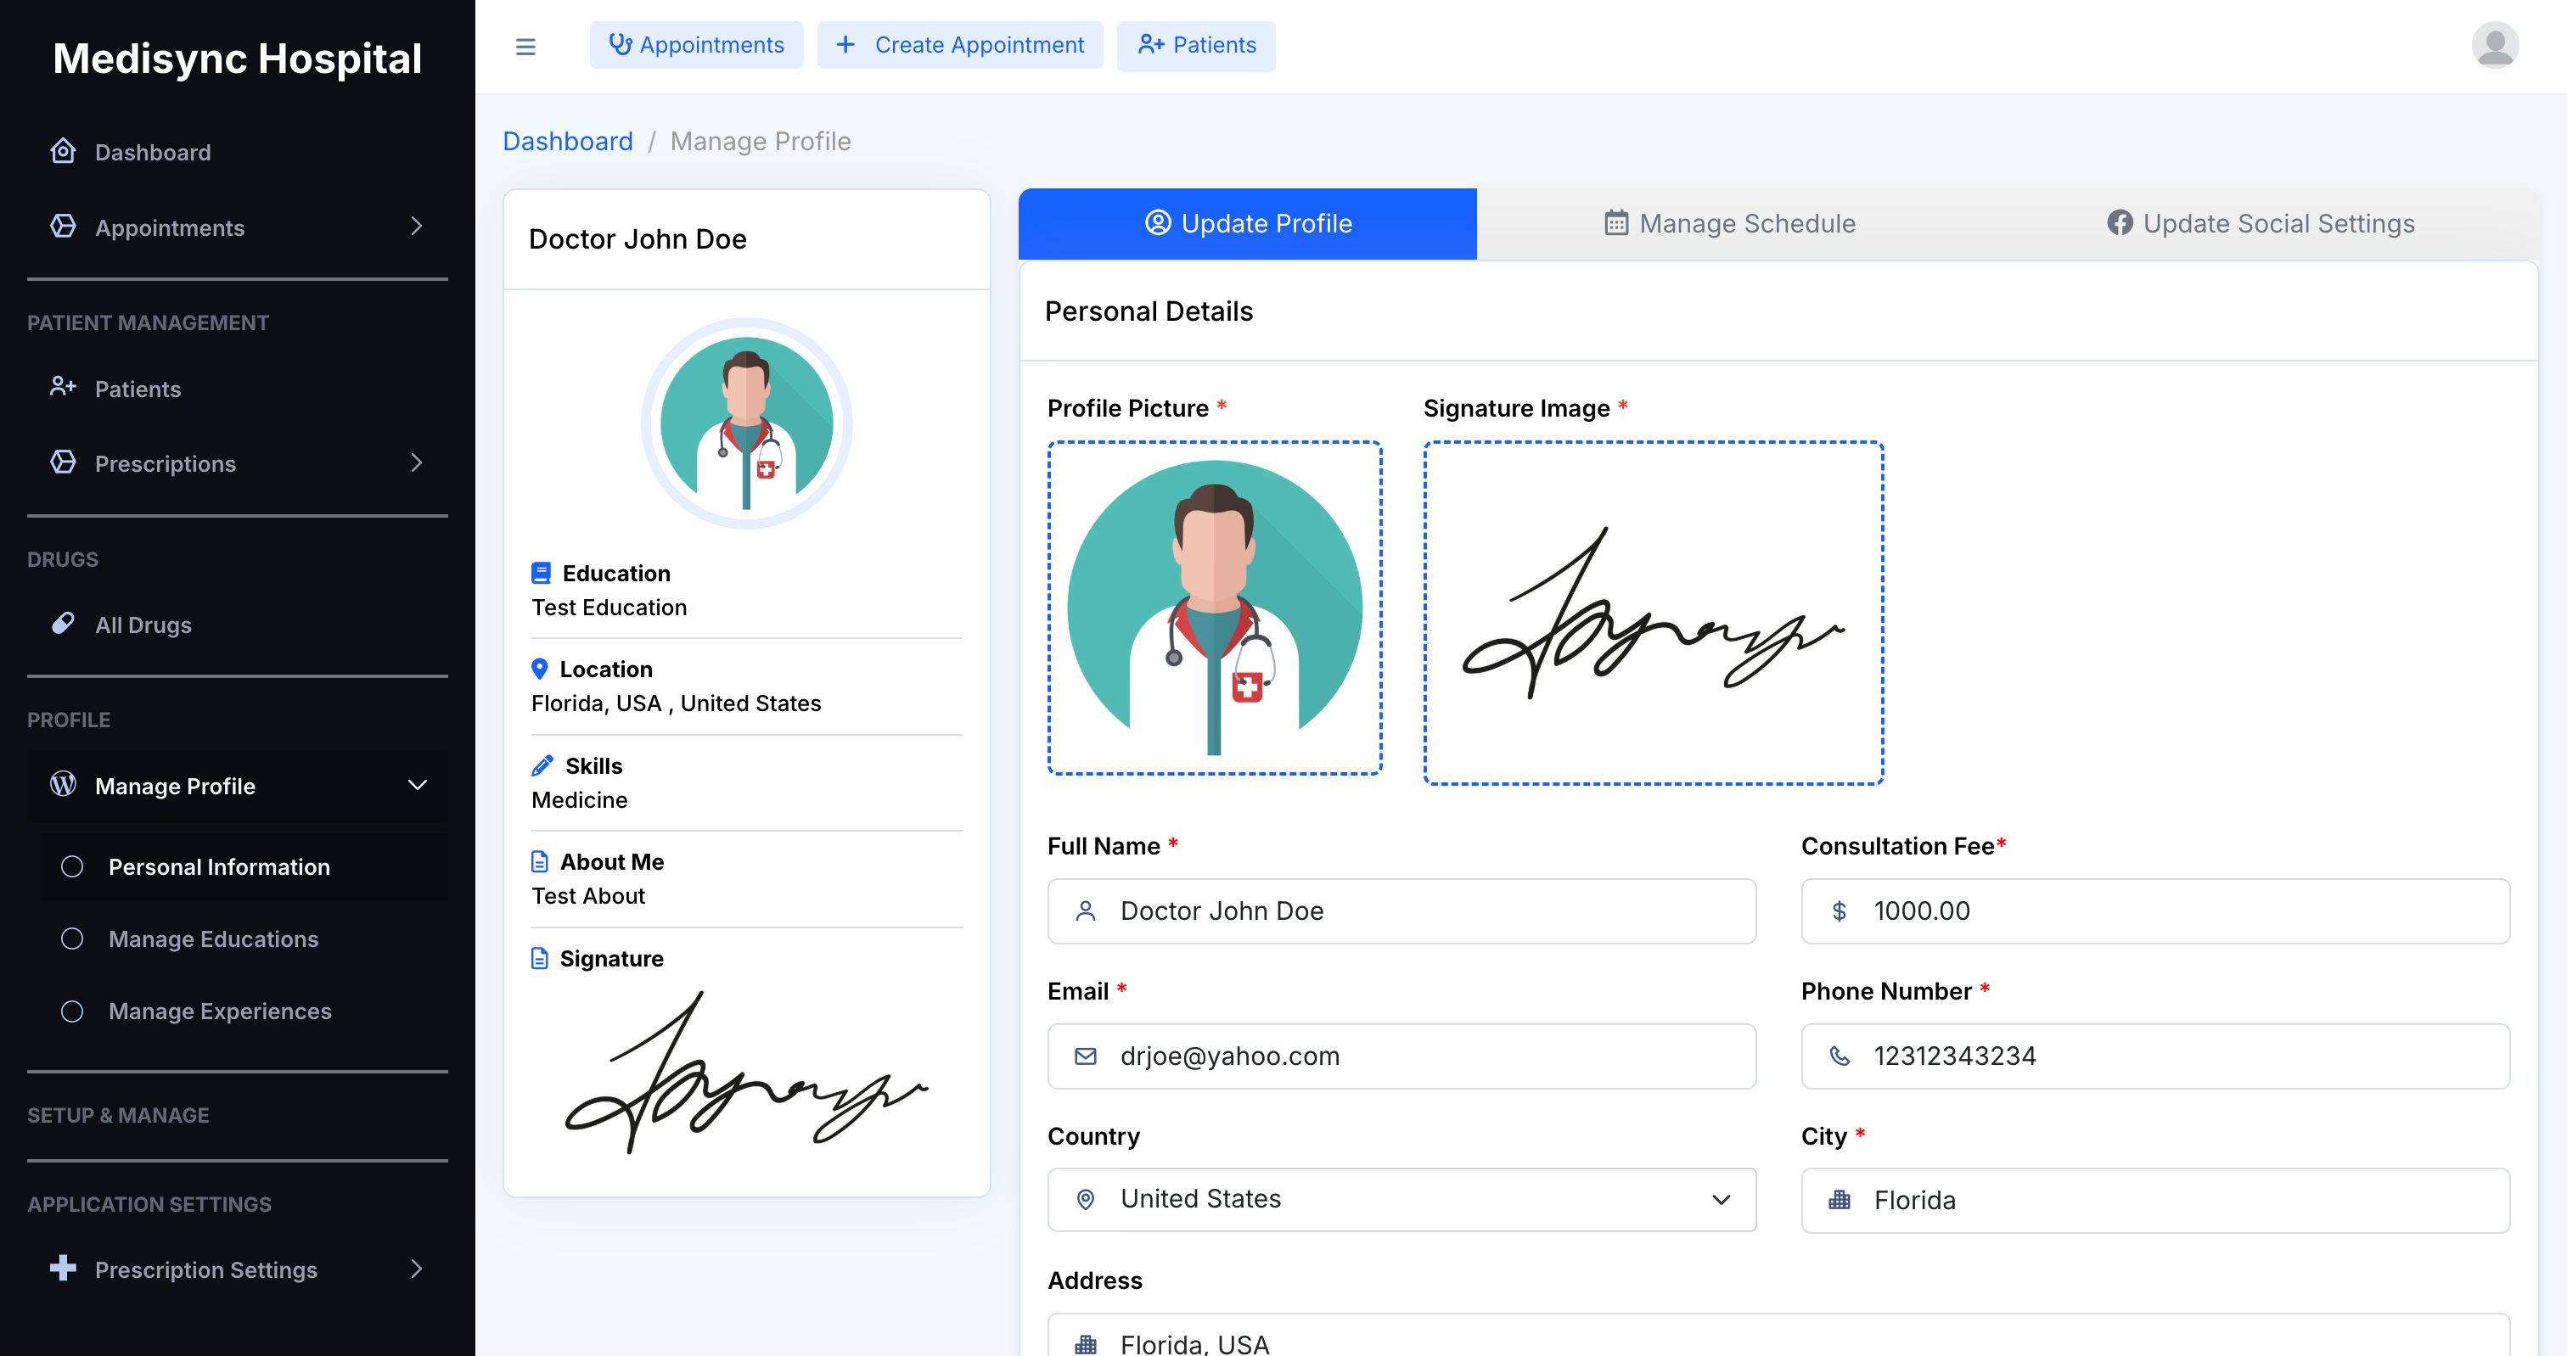
Task: Select the Manage Experiences radio circle
Action: tap(72, 1011)
